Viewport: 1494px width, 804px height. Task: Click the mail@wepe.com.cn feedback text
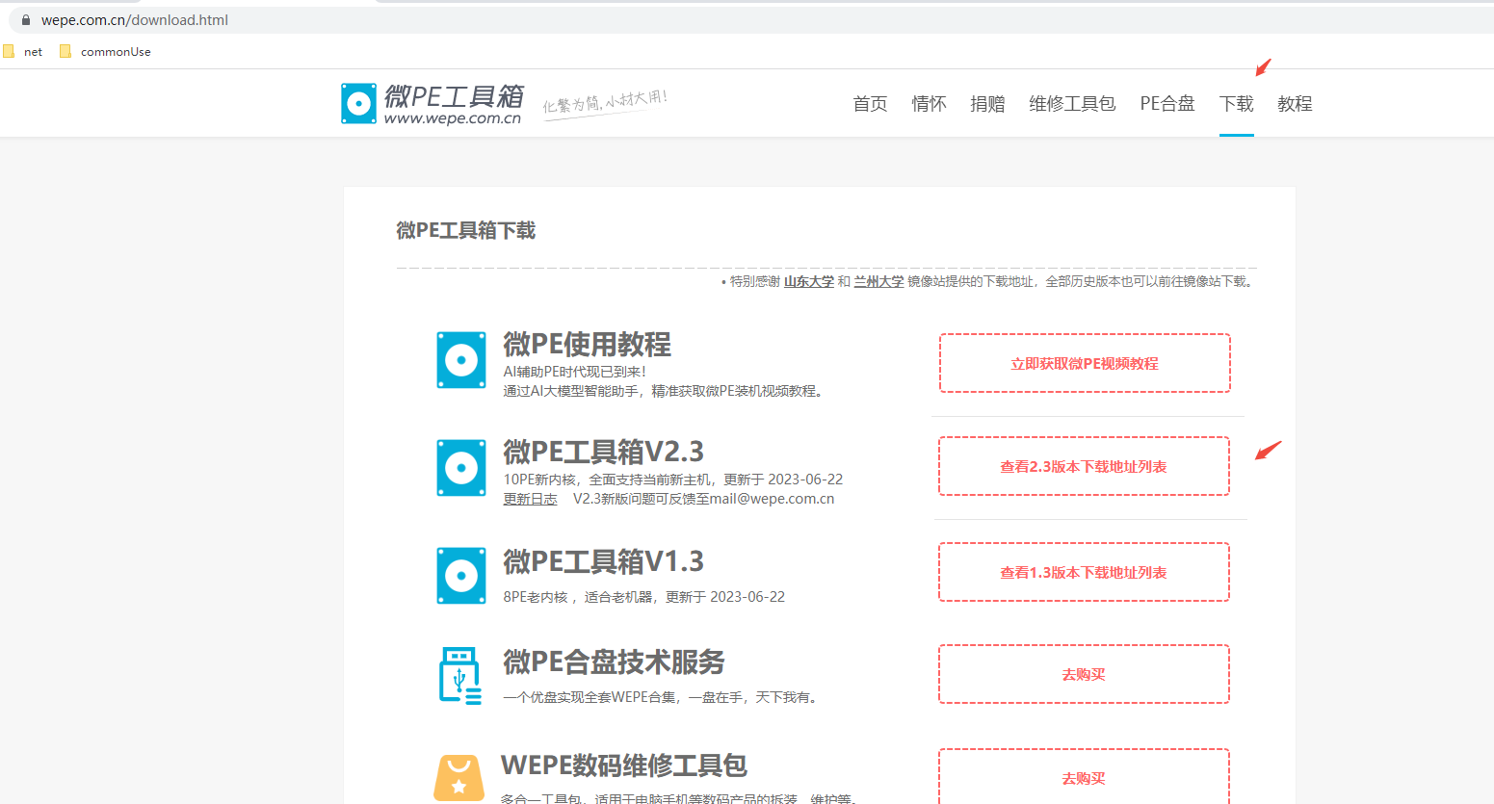[x=773, y=499]
